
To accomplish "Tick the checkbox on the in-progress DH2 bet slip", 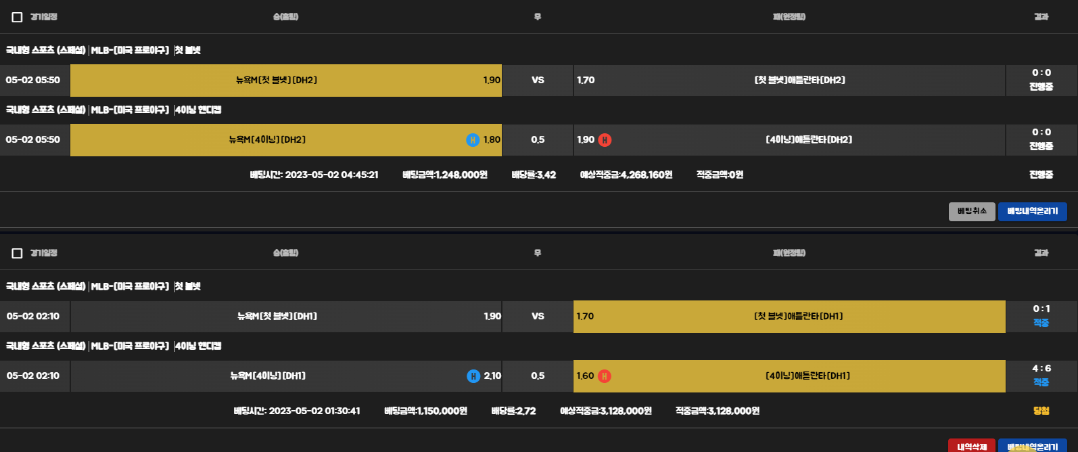I will point(18,17).
